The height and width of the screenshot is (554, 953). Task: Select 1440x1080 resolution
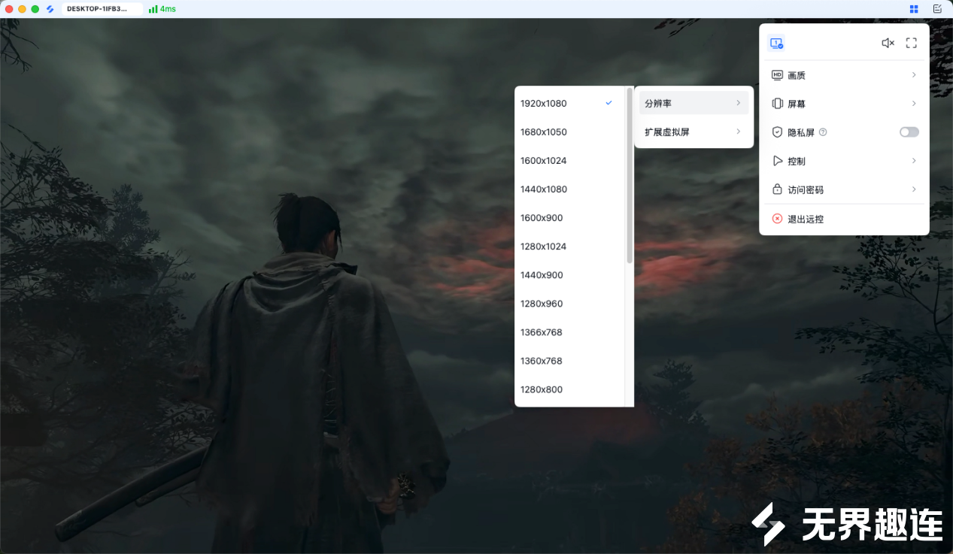click(569, 189)
